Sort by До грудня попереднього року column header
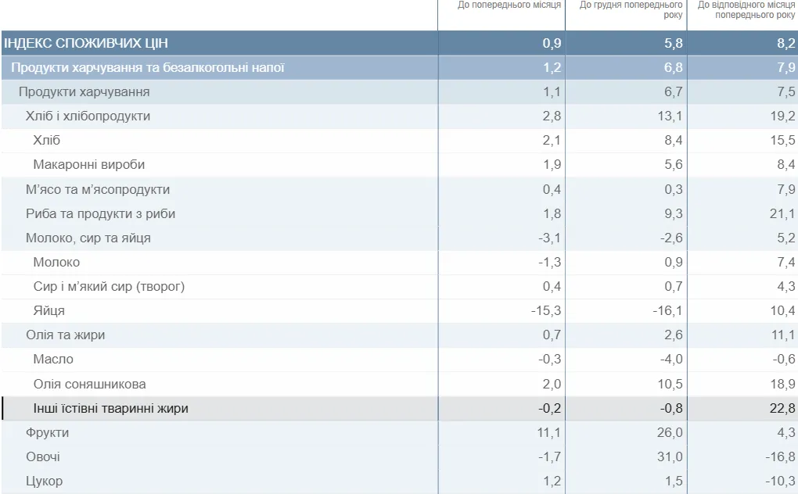798x494 pixels. click(631, 9)
